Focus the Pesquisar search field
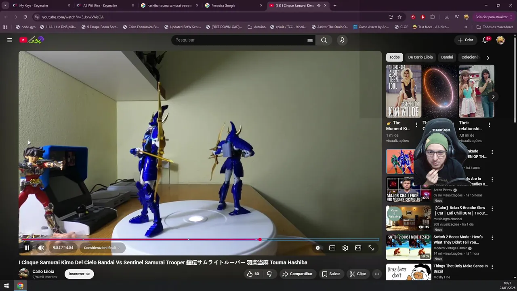The width and height of the screenshot is (517, 291). pos(240,40)
